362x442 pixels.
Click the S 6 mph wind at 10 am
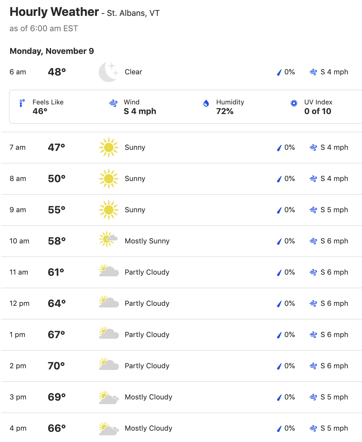334,241
